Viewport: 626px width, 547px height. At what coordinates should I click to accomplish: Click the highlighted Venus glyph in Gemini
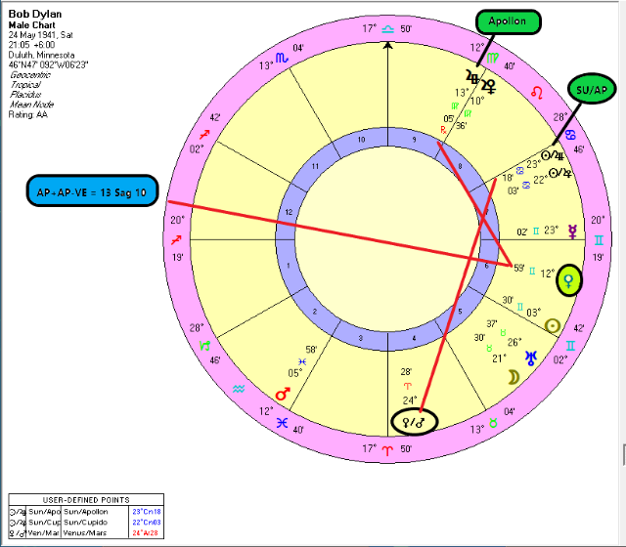569,280
